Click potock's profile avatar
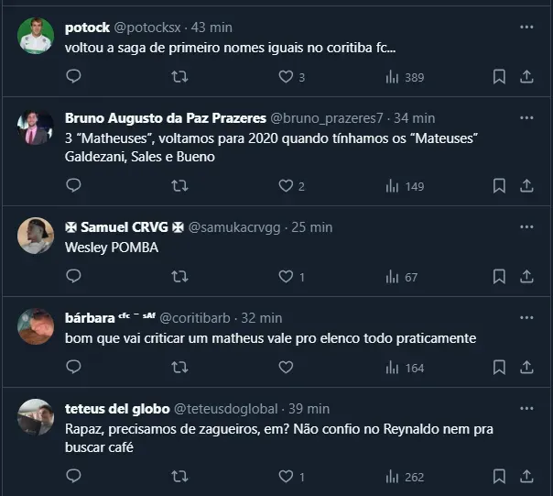 [36, 36]
